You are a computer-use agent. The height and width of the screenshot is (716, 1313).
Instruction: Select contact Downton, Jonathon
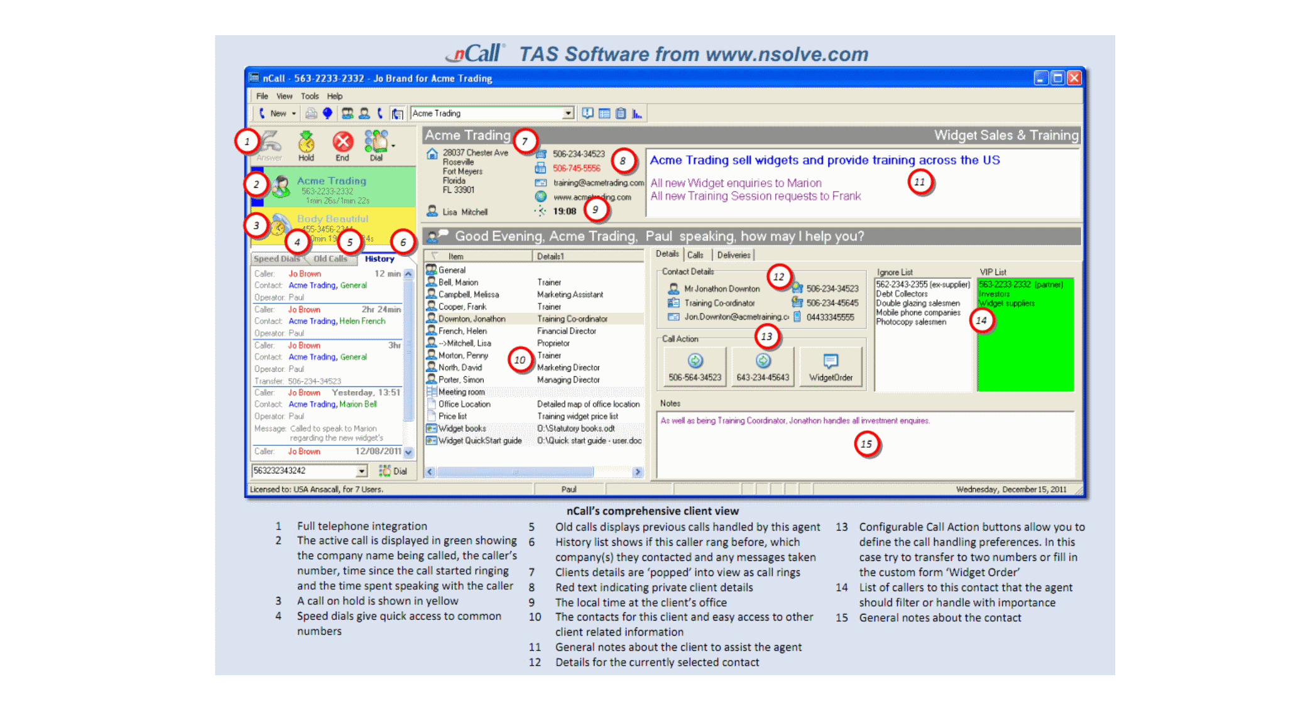click(534, 319)
